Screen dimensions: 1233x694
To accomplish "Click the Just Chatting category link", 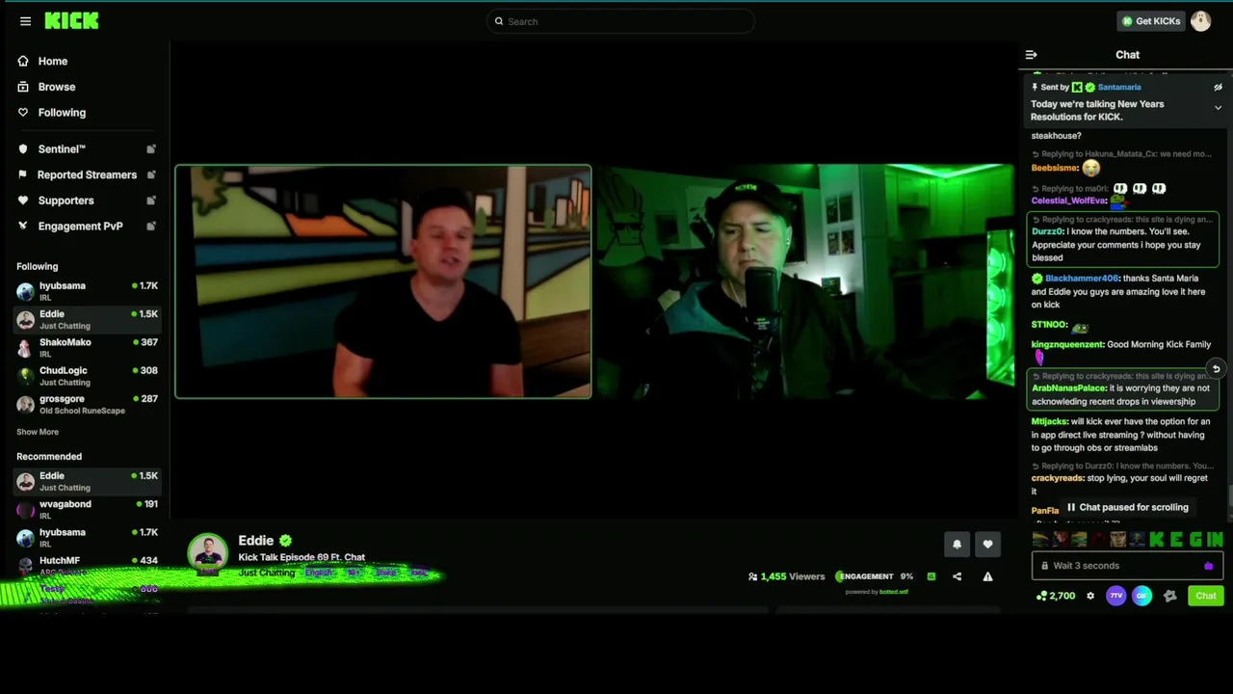I will click(x=267, y=573).
